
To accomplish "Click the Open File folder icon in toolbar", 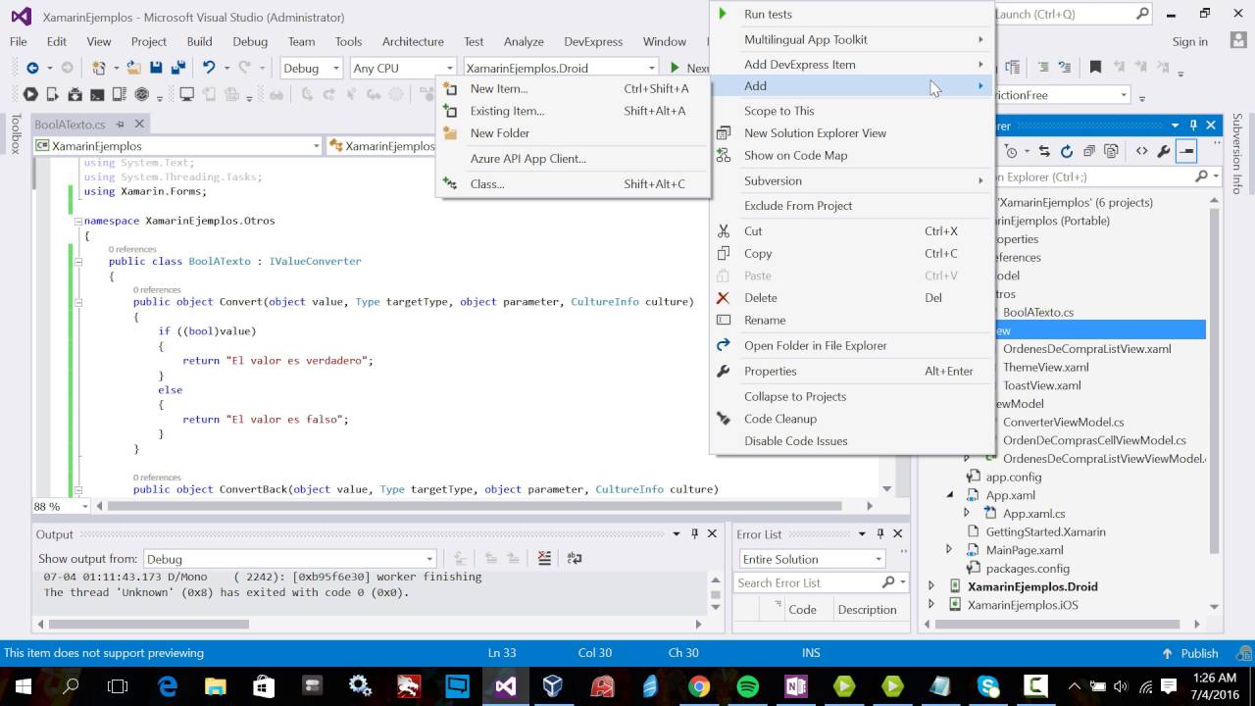I will (x=134, y=68).
